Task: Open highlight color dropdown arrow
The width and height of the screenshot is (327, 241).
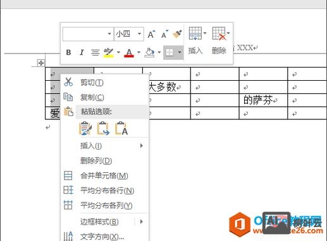Action: (118, 52)
